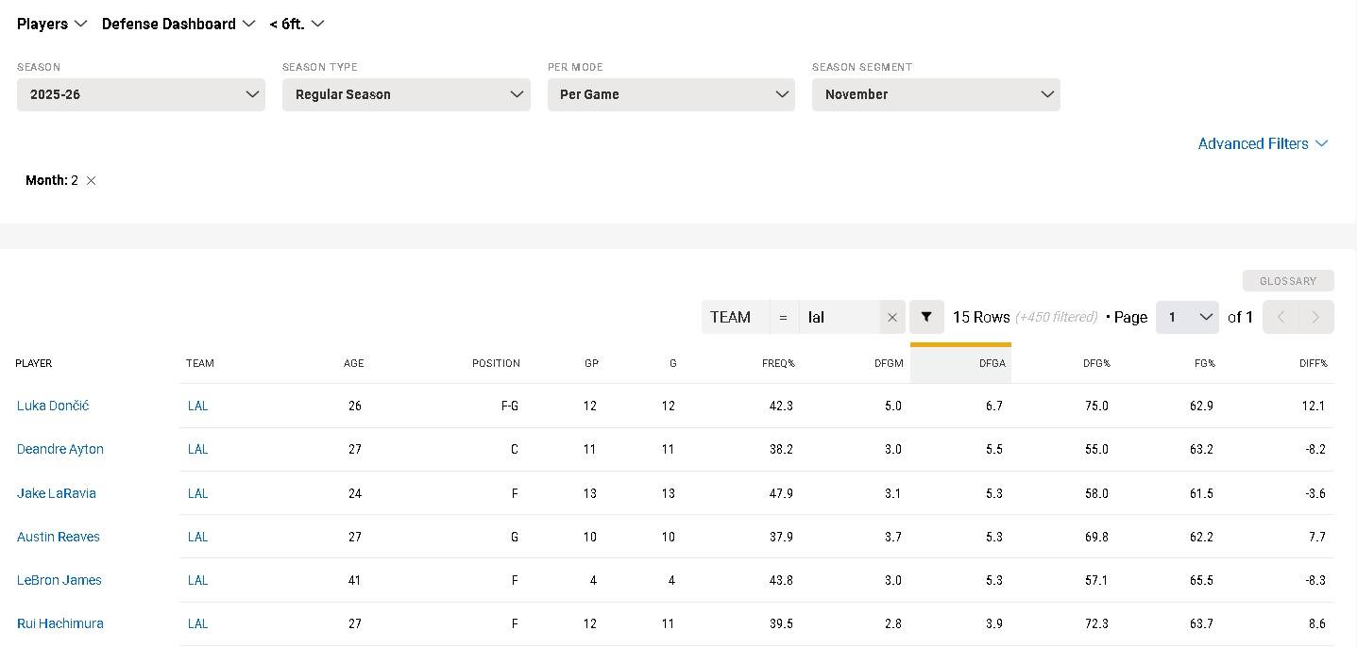
Task: Clear the 'lal' team filter text
Action: pos(891,318)
